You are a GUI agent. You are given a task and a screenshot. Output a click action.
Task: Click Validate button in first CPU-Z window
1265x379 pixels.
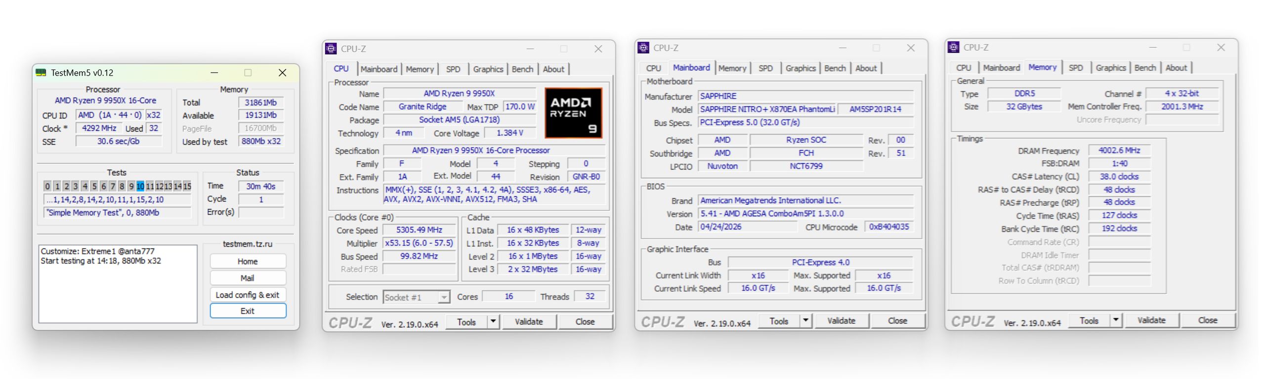click(x=529, y=322)
